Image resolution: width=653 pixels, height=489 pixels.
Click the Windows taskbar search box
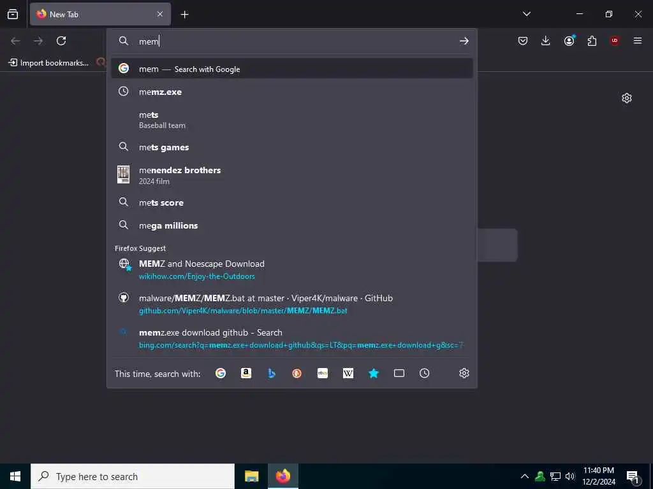tap(133, 476)
